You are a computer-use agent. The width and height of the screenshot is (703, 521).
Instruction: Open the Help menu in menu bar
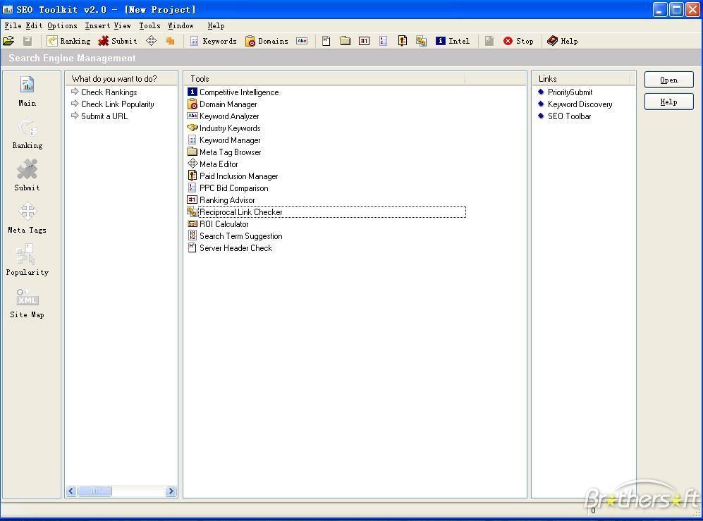[216, 26]
